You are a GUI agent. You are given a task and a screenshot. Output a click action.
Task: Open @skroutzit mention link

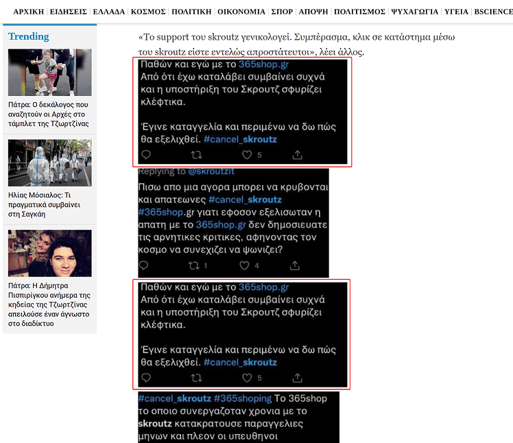[211, 171]
